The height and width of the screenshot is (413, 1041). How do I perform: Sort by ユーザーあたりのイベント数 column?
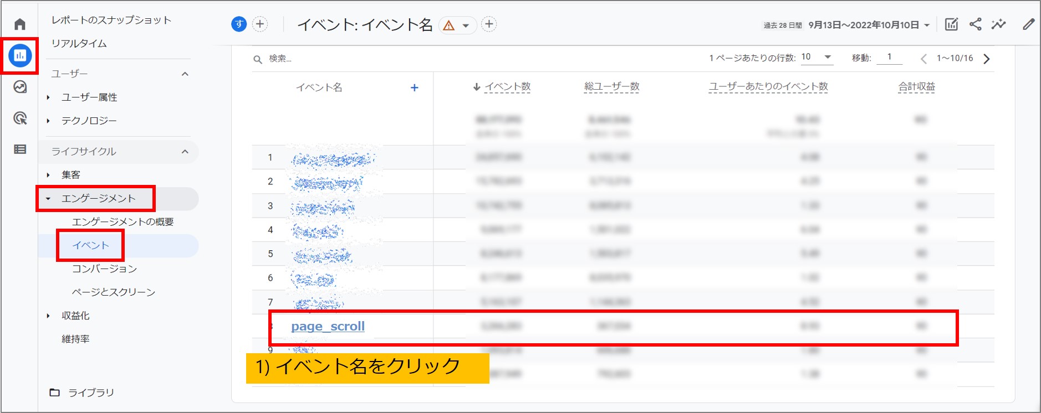768,87
